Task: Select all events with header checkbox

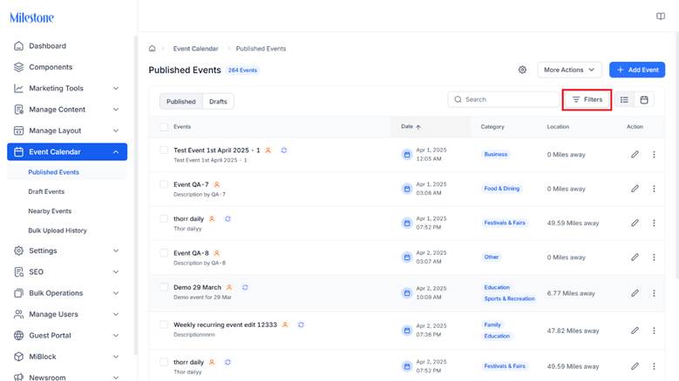Action: point(164,127)
